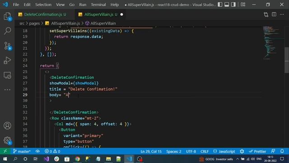
Task: Click the master branch indicator
Action: (x=22, y=151)
